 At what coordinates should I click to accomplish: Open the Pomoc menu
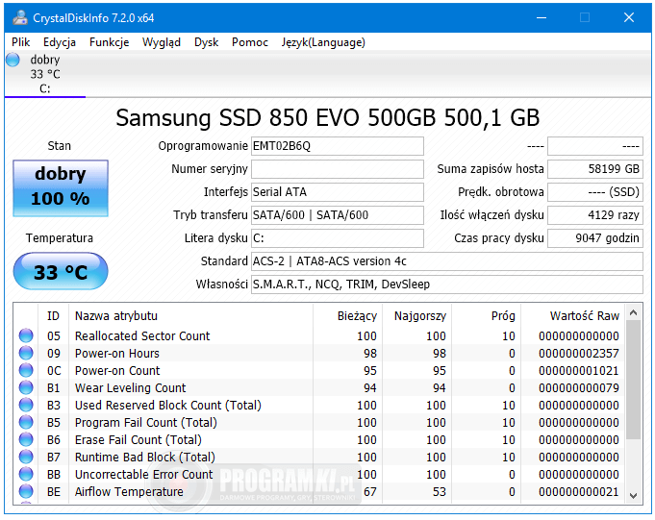click(x=250, y=42)
